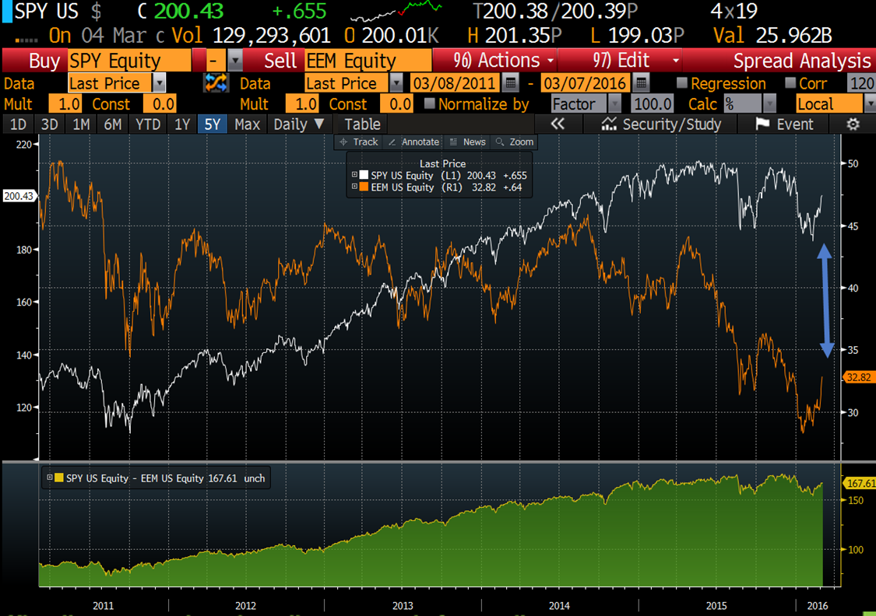Click the Zoom magnifier tool

[x=515, y=142]
